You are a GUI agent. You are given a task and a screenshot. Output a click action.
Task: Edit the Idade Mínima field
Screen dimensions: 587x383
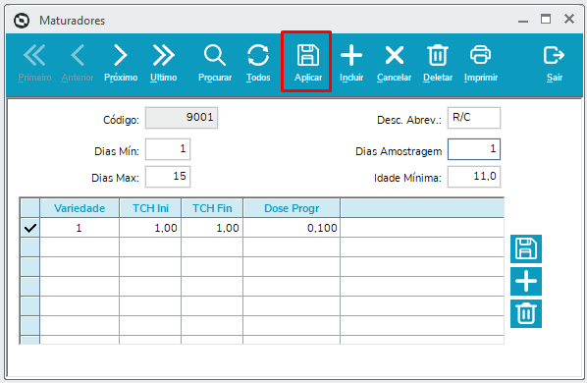pyautogui.click(x=474, y=177)
